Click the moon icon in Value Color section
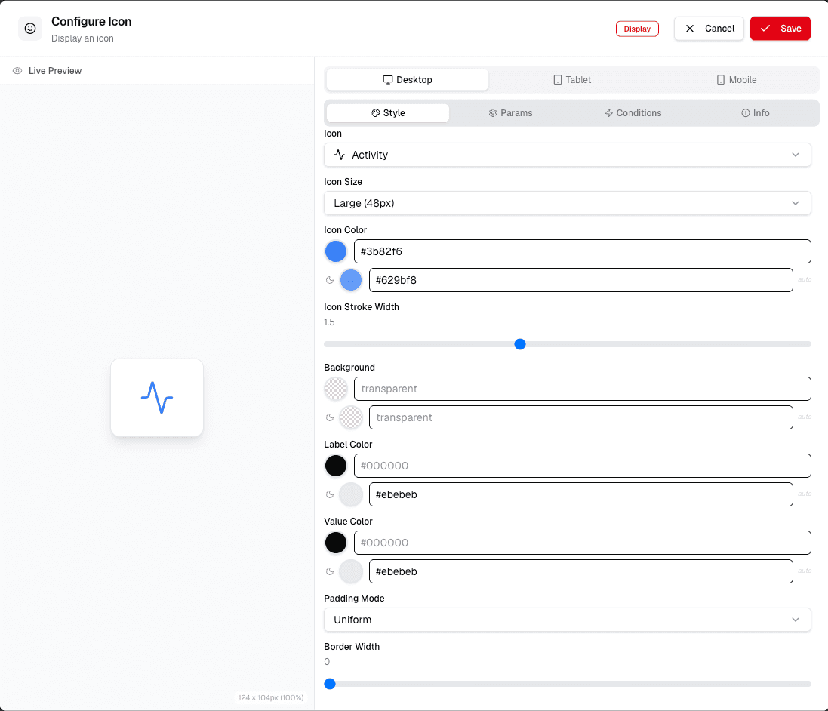828x711 pixels. point(330,571)
